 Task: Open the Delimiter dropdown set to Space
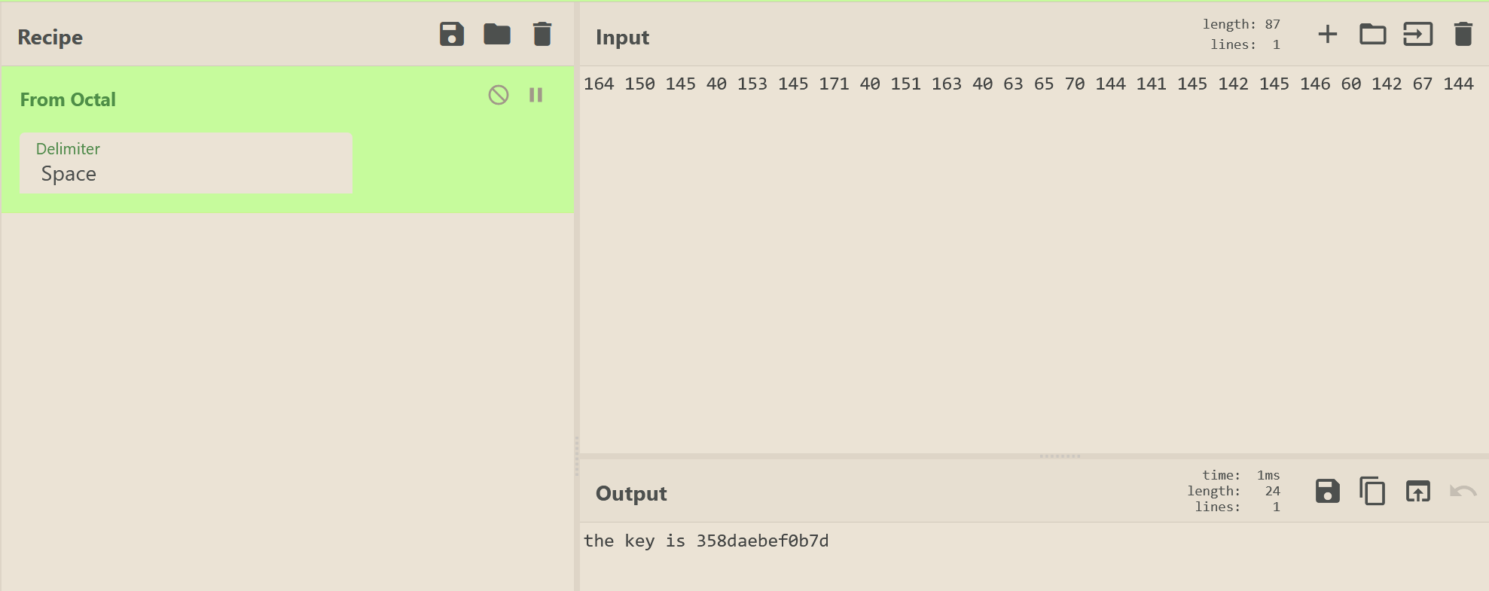[185, 164]
